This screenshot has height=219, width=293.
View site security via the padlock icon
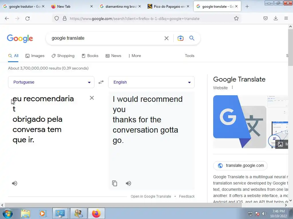tap(65, 19)
